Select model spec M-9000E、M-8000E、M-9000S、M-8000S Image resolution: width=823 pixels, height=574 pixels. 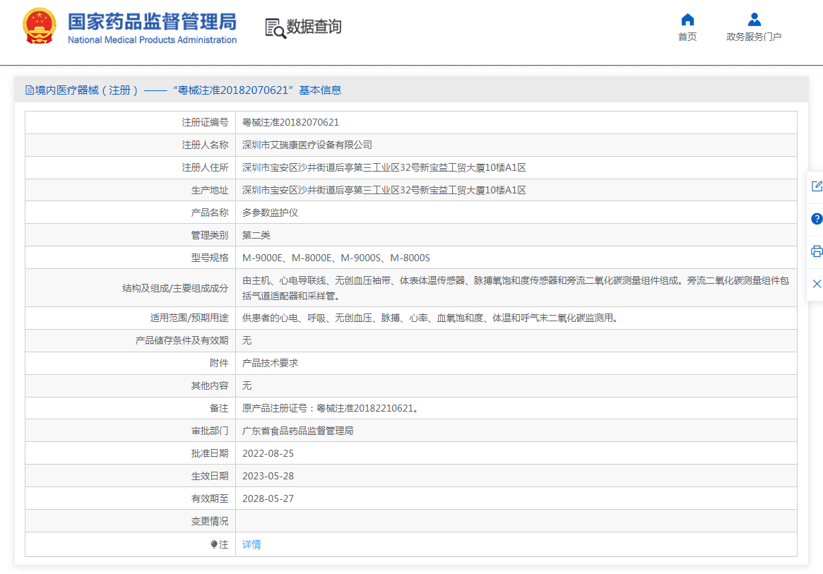pyautogui.click(x=336, y=258)
